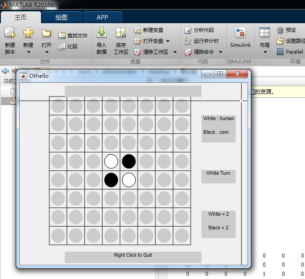Image resolution: width=305 pixels, height=279 pixels.
Task: Switch to the APP tab
Action: [x=103, y=17]
